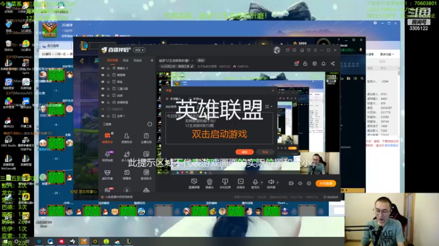Open the 虚拟形象 tool
This screenshot has width=439, height=246.
pos(108,174)
